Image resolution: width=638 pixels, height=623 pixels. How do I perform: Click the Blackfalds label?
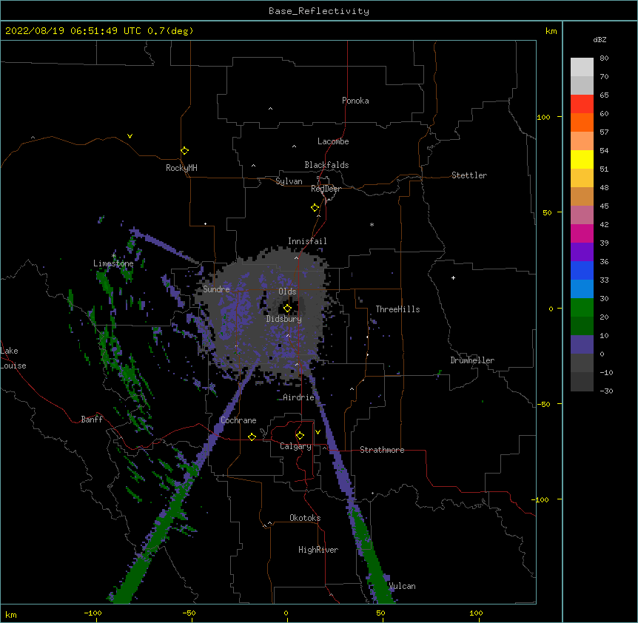coord(326,165)
